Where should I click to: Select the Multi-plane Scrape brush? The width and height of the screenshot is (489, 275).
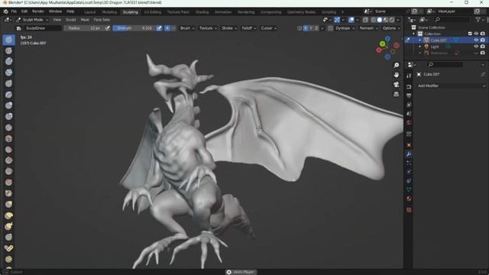[x=8, y=182]
